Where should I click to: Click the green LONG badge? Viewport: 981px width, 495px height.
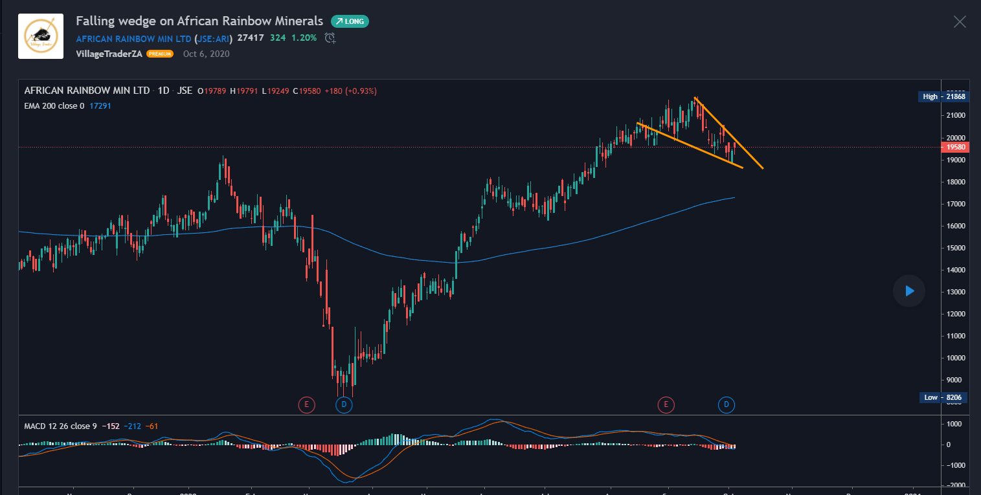[x=350, y=21]
